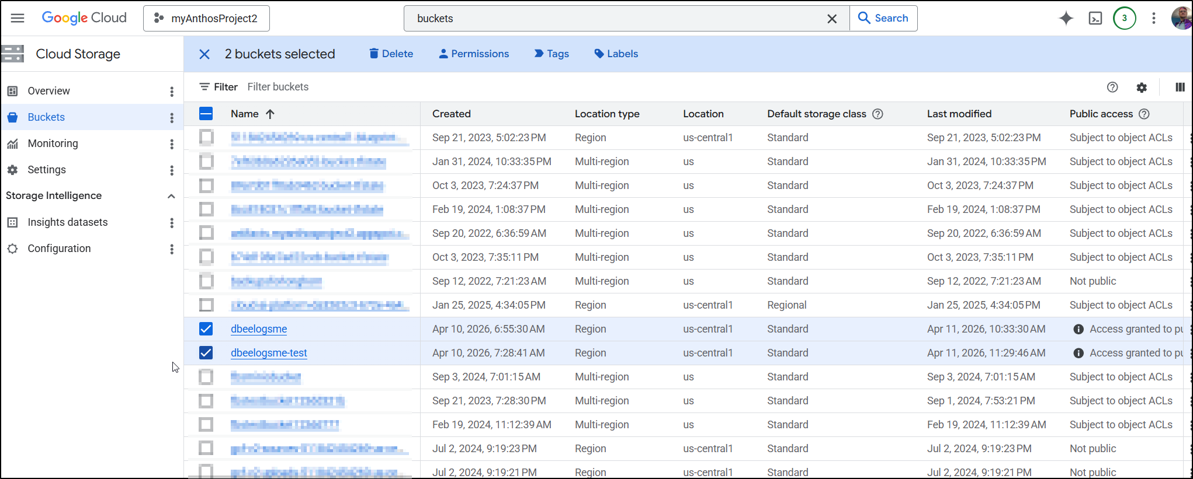Go to Overview in the sidebar
The height and width of the screenshot is (479, 1193).
pos(48,91)
